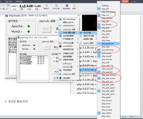Click the 未登录 login button
143x119 pixels.
coord(125,2)
